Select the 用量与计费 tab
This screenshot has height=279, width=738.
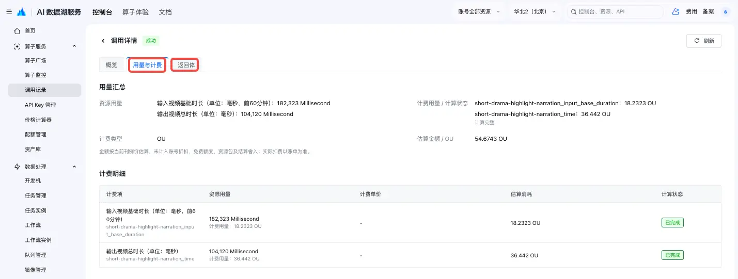(x=147, y=65)
